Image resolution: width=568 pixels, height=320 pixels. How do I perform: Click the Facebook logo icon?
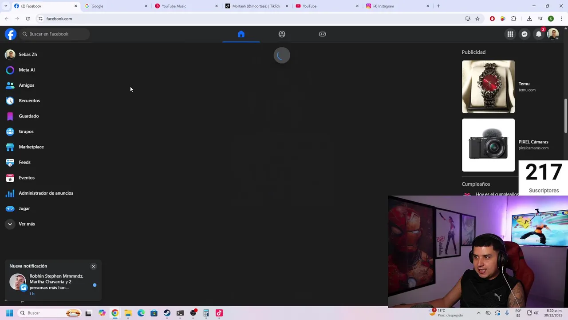[x=11, y=34]
